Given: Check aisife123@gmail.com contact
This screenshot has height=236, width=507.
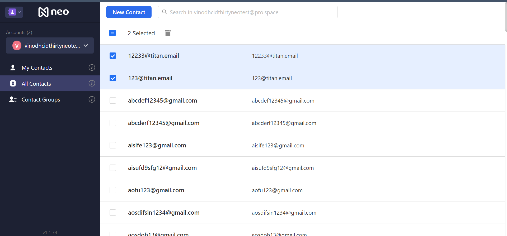Looking at the screenshot, I should [x=113, y=145].
